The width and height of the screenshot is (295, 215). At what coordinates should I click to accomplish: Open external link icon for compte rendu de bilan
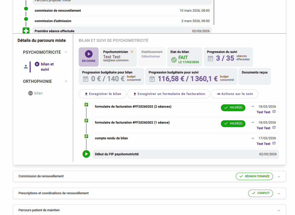coord(274,143)
